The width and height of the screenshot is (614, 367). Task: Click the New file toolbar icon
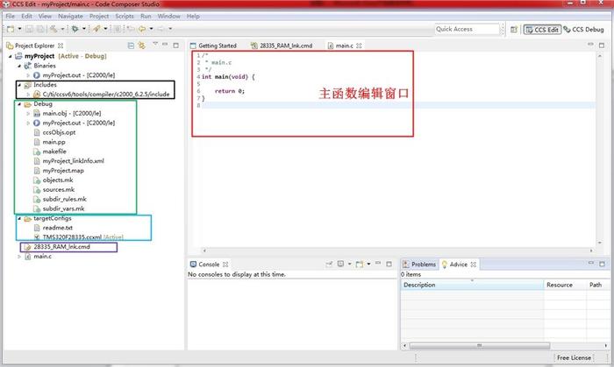pos(11,29)
